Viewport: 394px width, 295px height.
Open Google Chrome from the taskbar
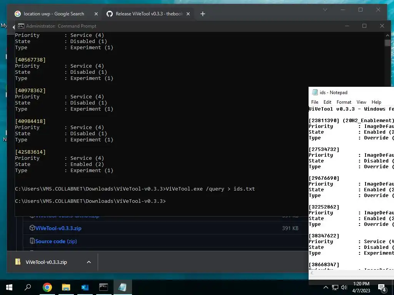(x=47, y=287)
